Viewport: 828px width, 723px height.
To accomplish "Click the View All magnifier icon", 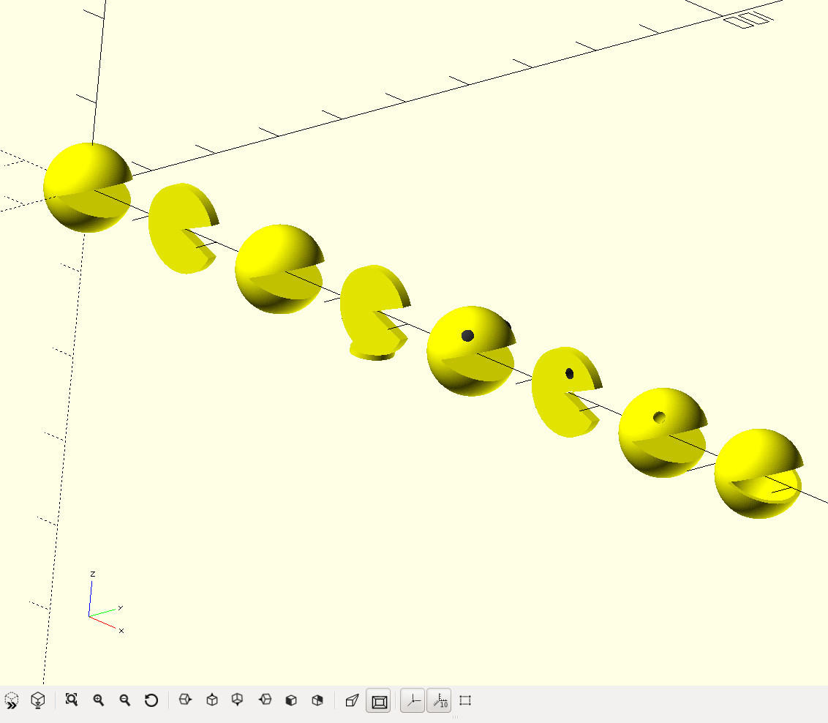I will point(71,700).
